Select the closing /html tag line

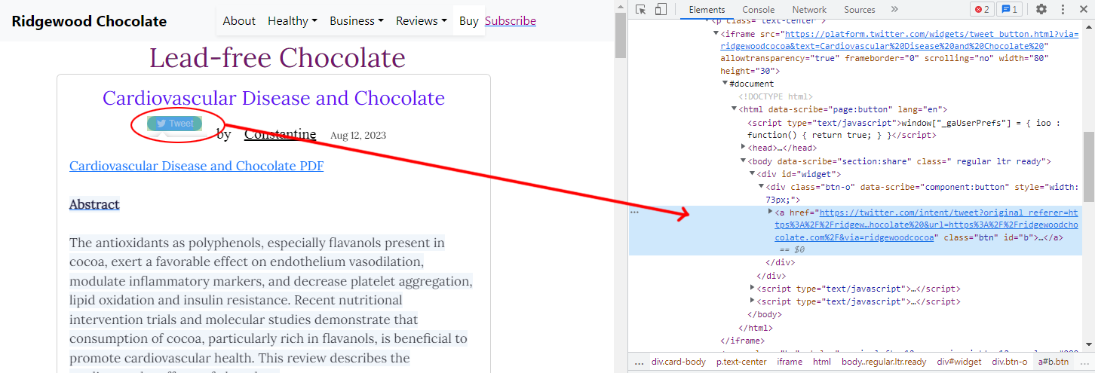pyautogui.click(x=756, y=328)
